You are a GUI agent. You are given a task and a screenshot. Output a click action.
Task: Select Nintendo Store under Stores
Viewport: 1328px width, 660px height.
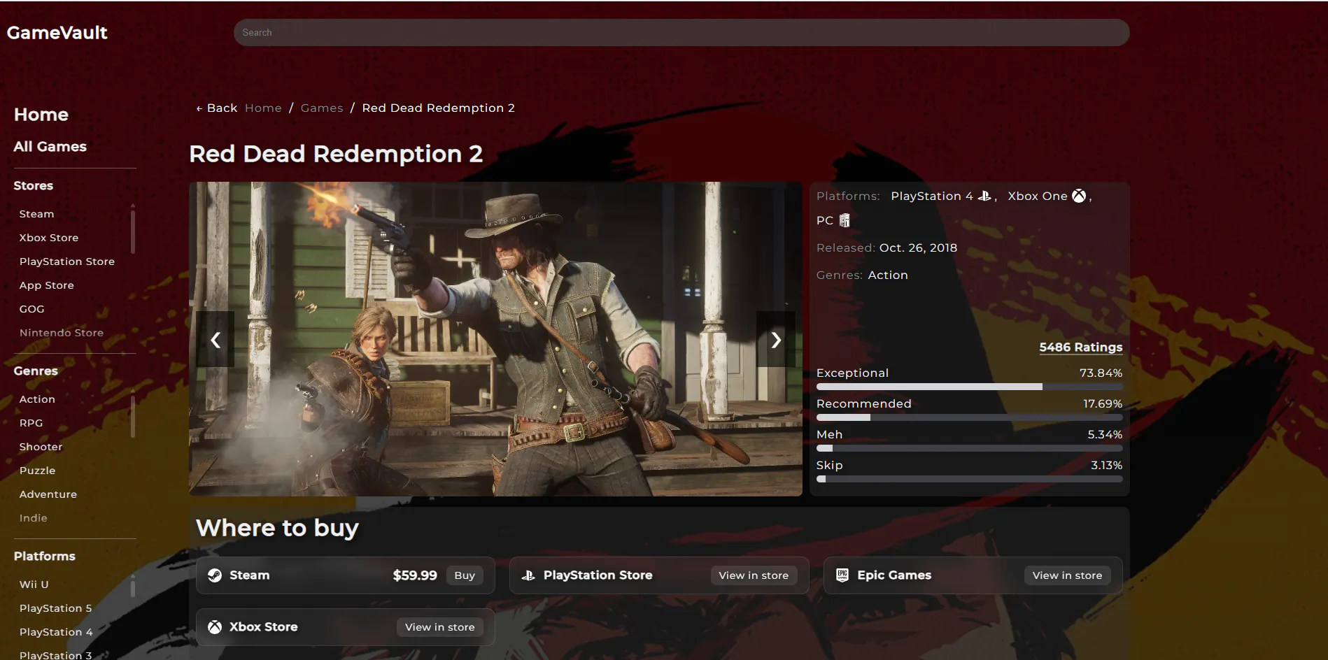62,333
